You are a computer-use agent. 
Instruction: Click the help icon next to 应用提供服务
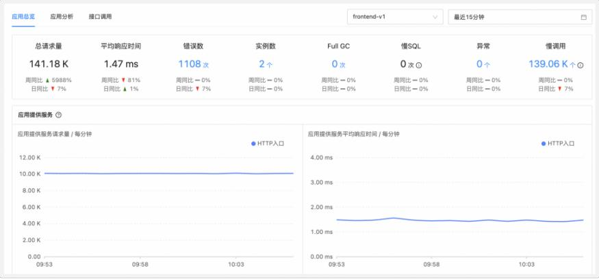(58, 115)
